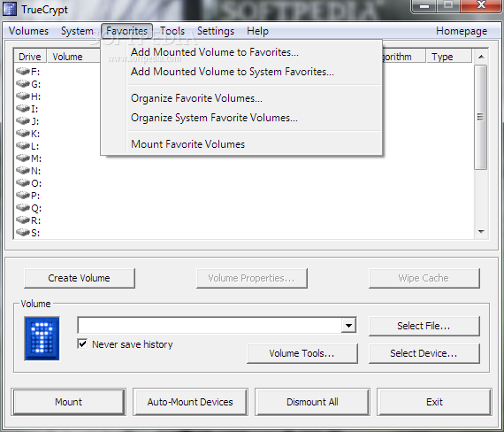
Task: Open the Settings menu
Action: 216,31
